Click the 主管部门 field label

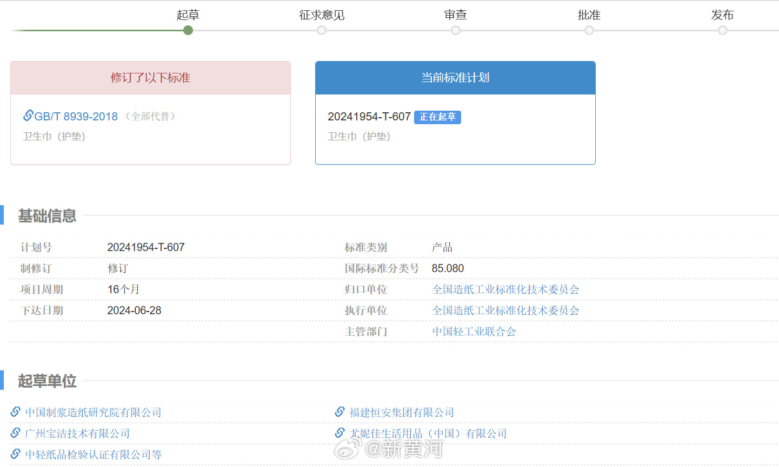[x=366, y=331]
